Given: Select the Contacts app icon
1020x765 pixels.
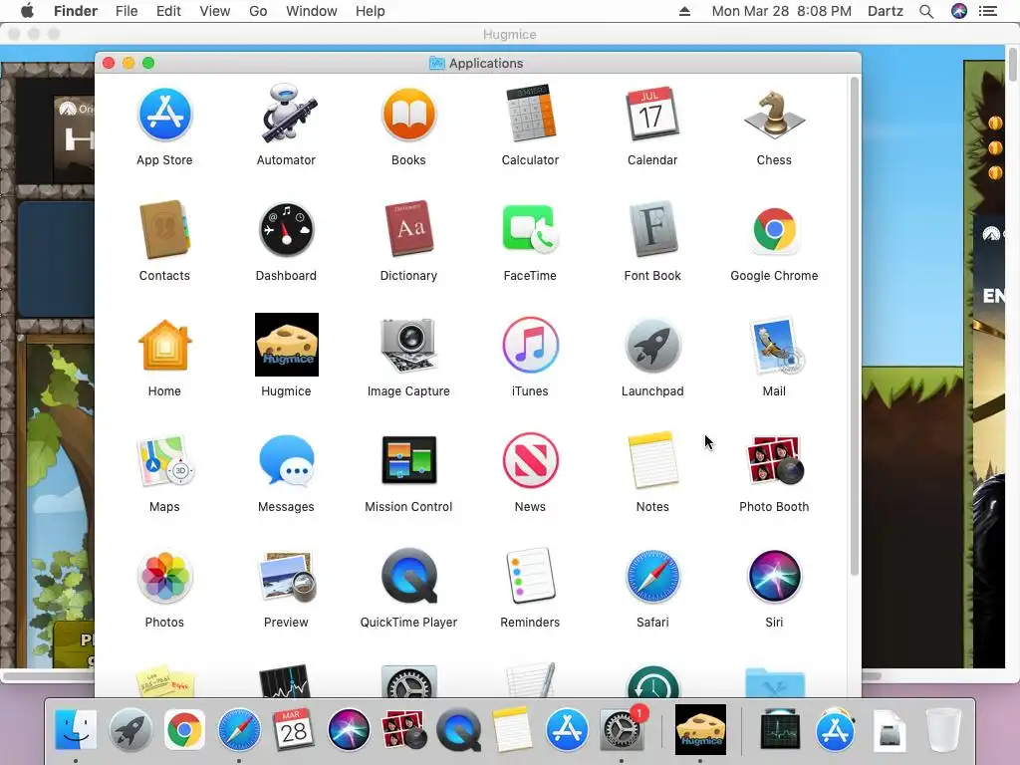Looking at the screenshot, I should [x=164, y=230].
